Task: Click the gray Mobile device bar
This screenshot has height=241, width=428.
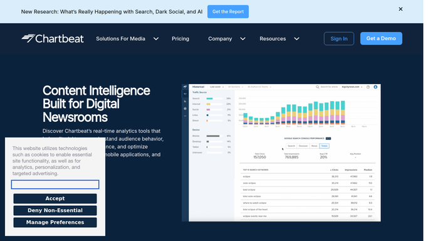Action: tap(213, 136)
